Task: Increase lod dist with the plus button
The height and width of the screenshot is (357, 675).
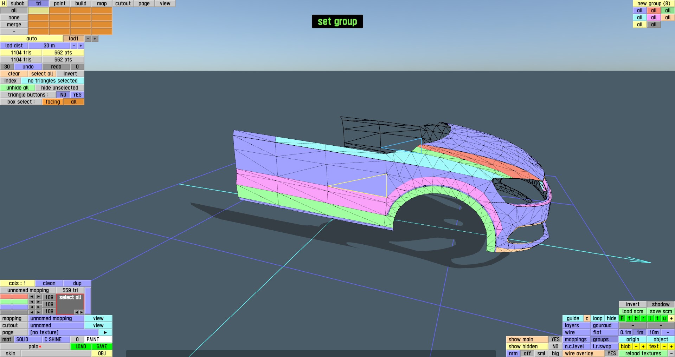Action: [81, 46]
